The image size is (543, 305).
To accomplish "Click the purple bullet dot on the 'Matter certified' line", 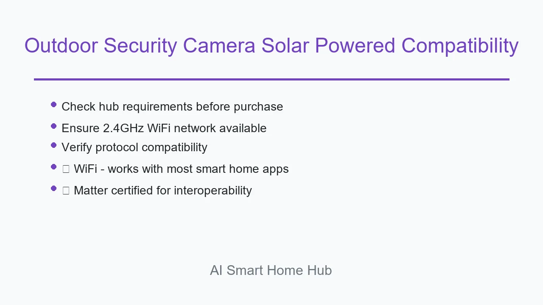I will (53, 189).
